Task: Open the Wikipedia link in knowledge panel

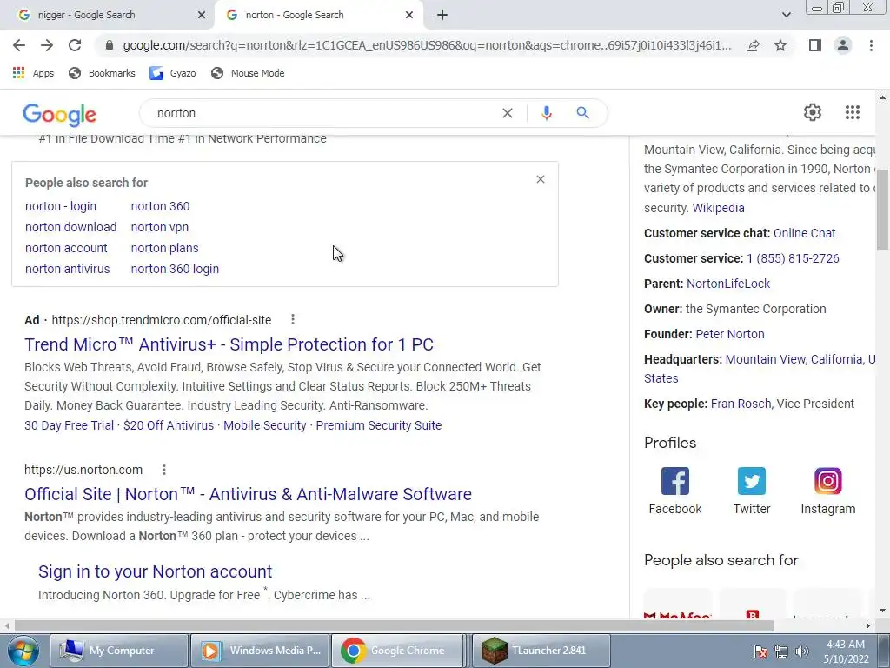Action: [718, 208]
